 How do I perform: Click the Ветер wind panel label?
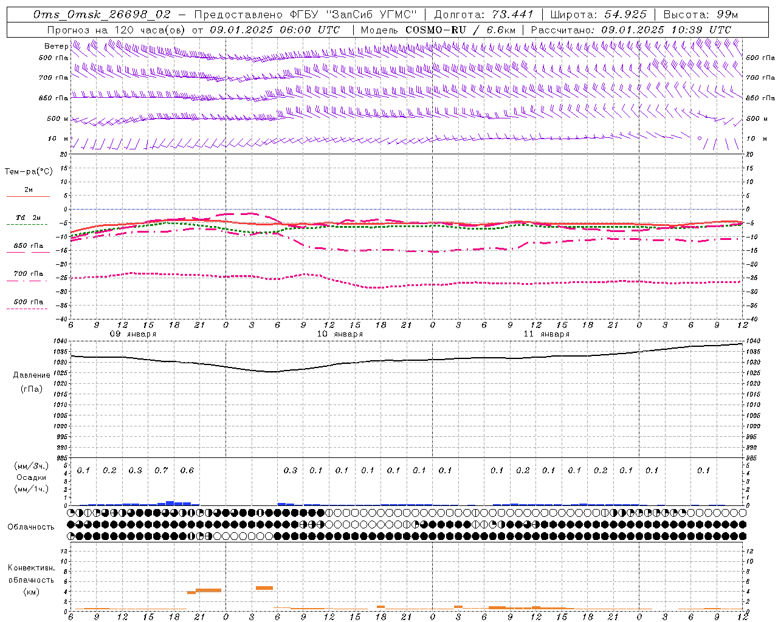point(56,46)
